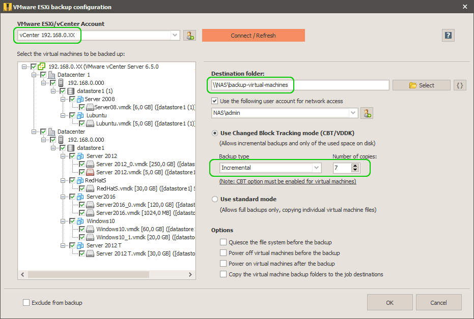Click the Server 2012_0.vmdk disk icon

click(90, 164)
